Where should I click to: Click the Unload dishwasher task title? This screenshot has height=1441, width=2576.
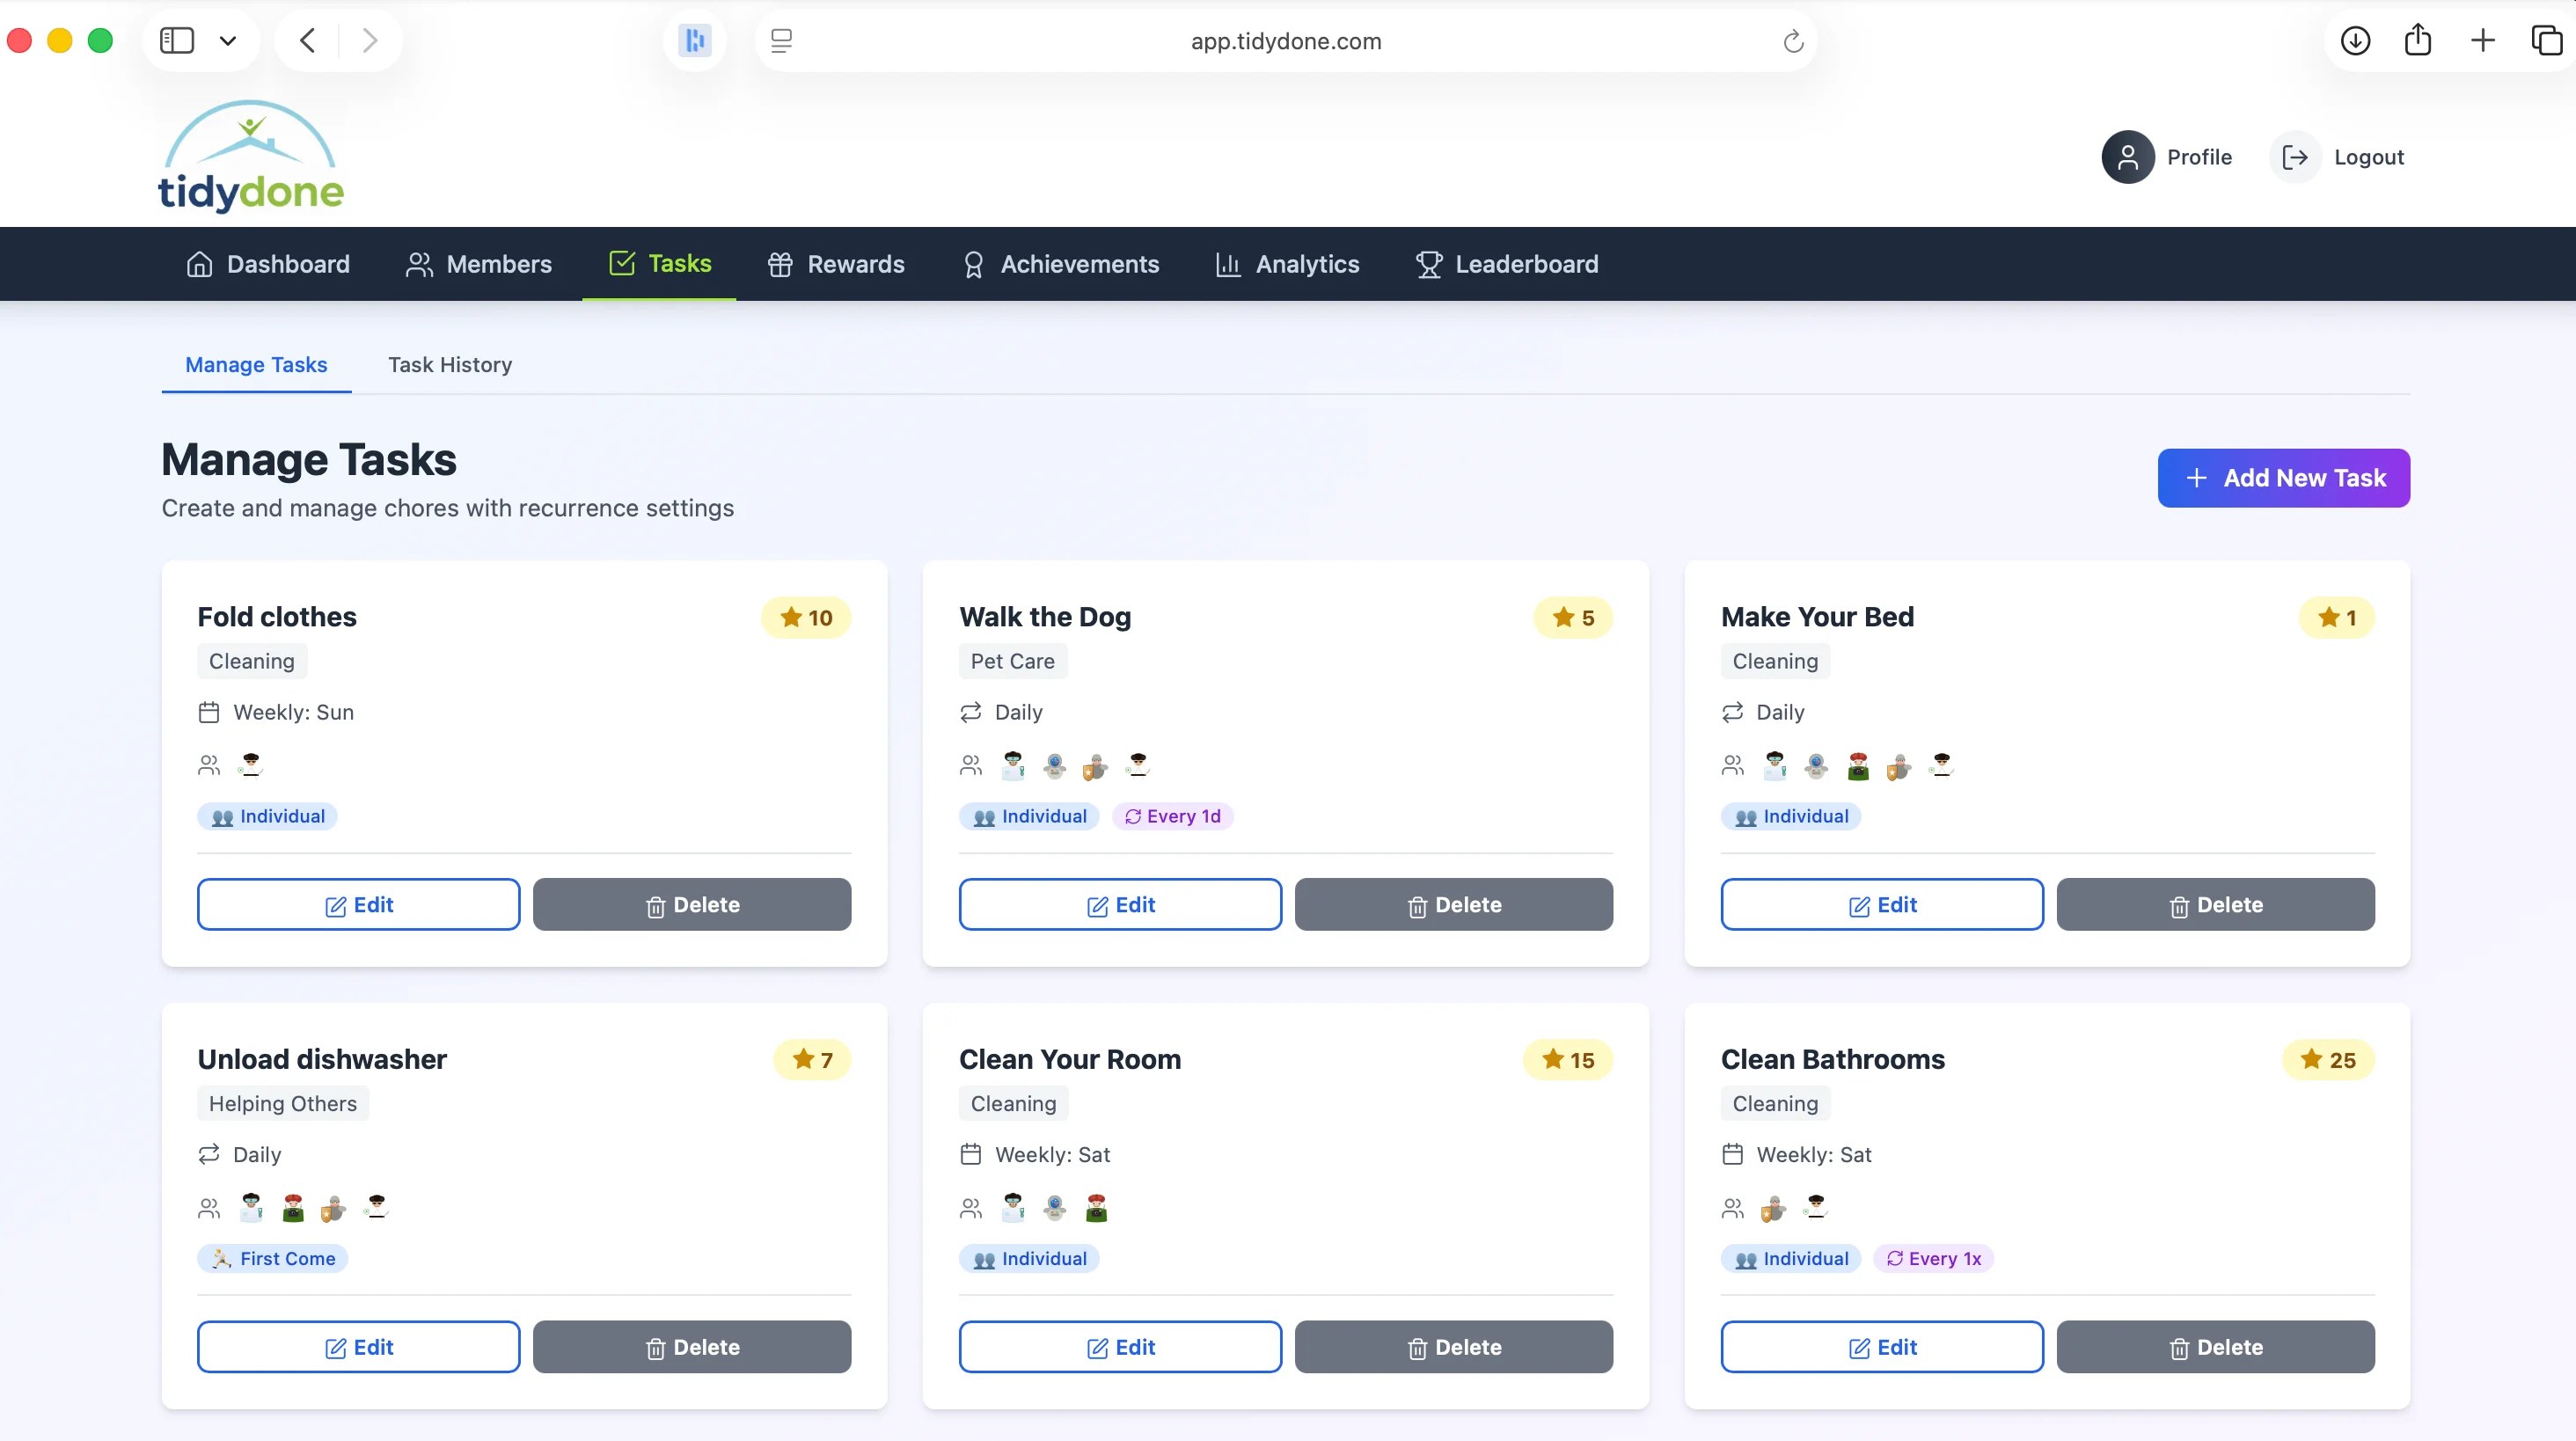[x=322, y=1060]
